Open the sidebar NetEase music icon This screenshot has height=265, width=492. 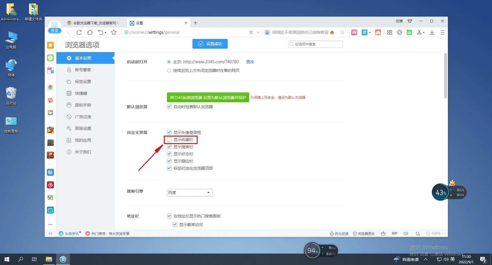pyautogui.click(x=50, y=185)
